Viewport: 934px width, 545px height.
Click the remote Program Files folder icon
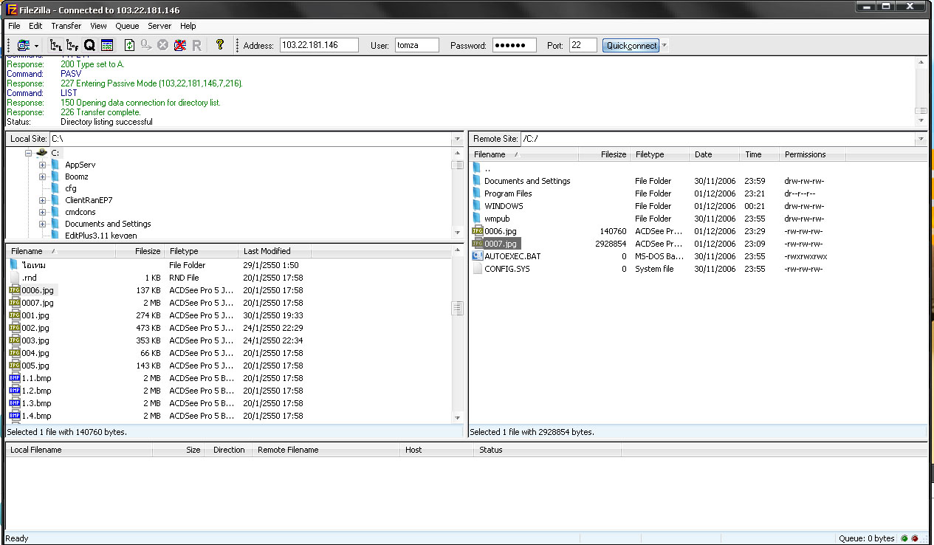[x=477, y=193]
